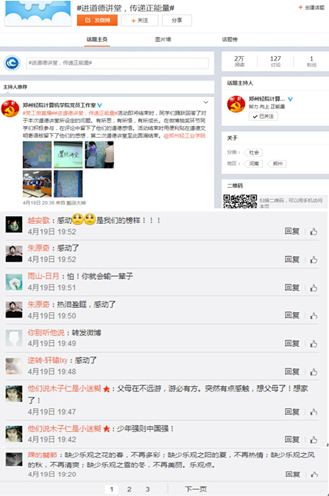
Task: Switch to the 图片墙 tab
Action: click(163, 39)
